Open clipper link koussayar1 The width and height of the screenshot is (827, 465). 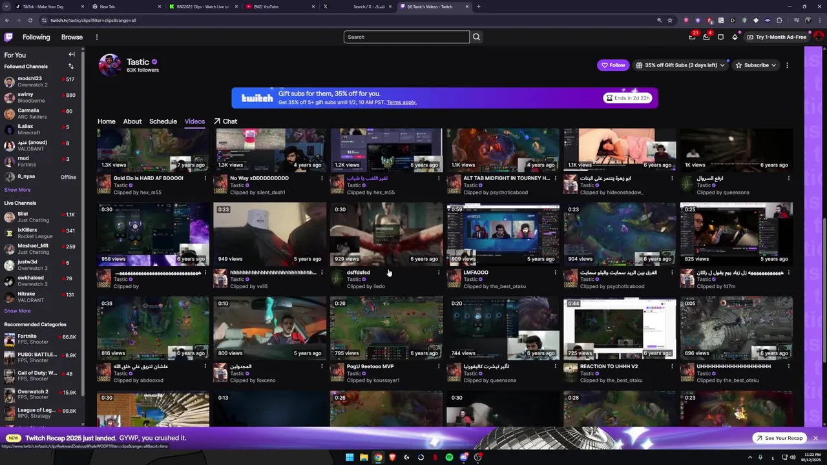384,380
